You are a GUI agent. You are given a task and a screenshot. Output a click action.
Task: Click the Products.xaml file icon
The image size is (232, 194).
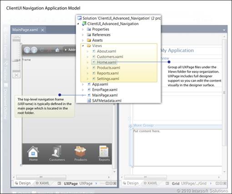[x=94, y=68]
